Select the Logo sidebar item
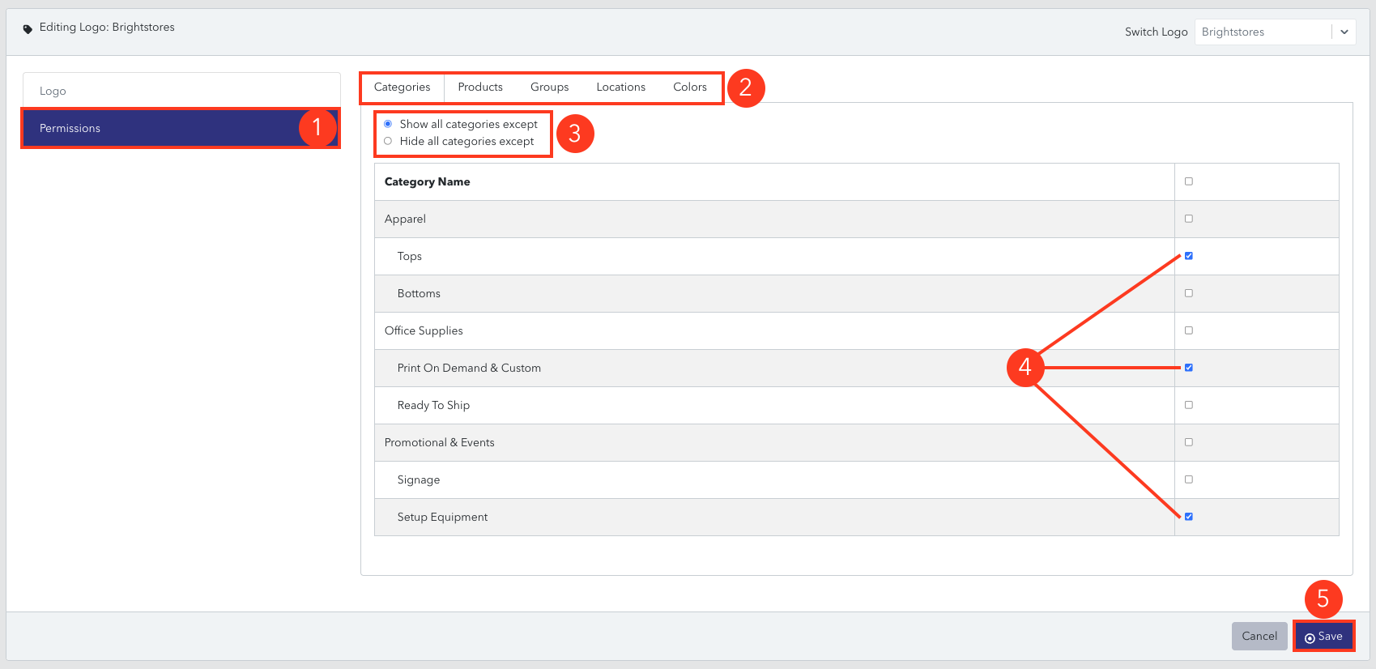Screen dimensions: 1376x669 coord(181,91)
